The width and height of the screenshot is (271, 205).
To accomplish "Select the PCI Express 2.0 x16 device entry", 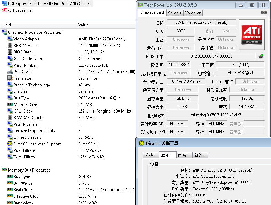I will click(46, 3).
